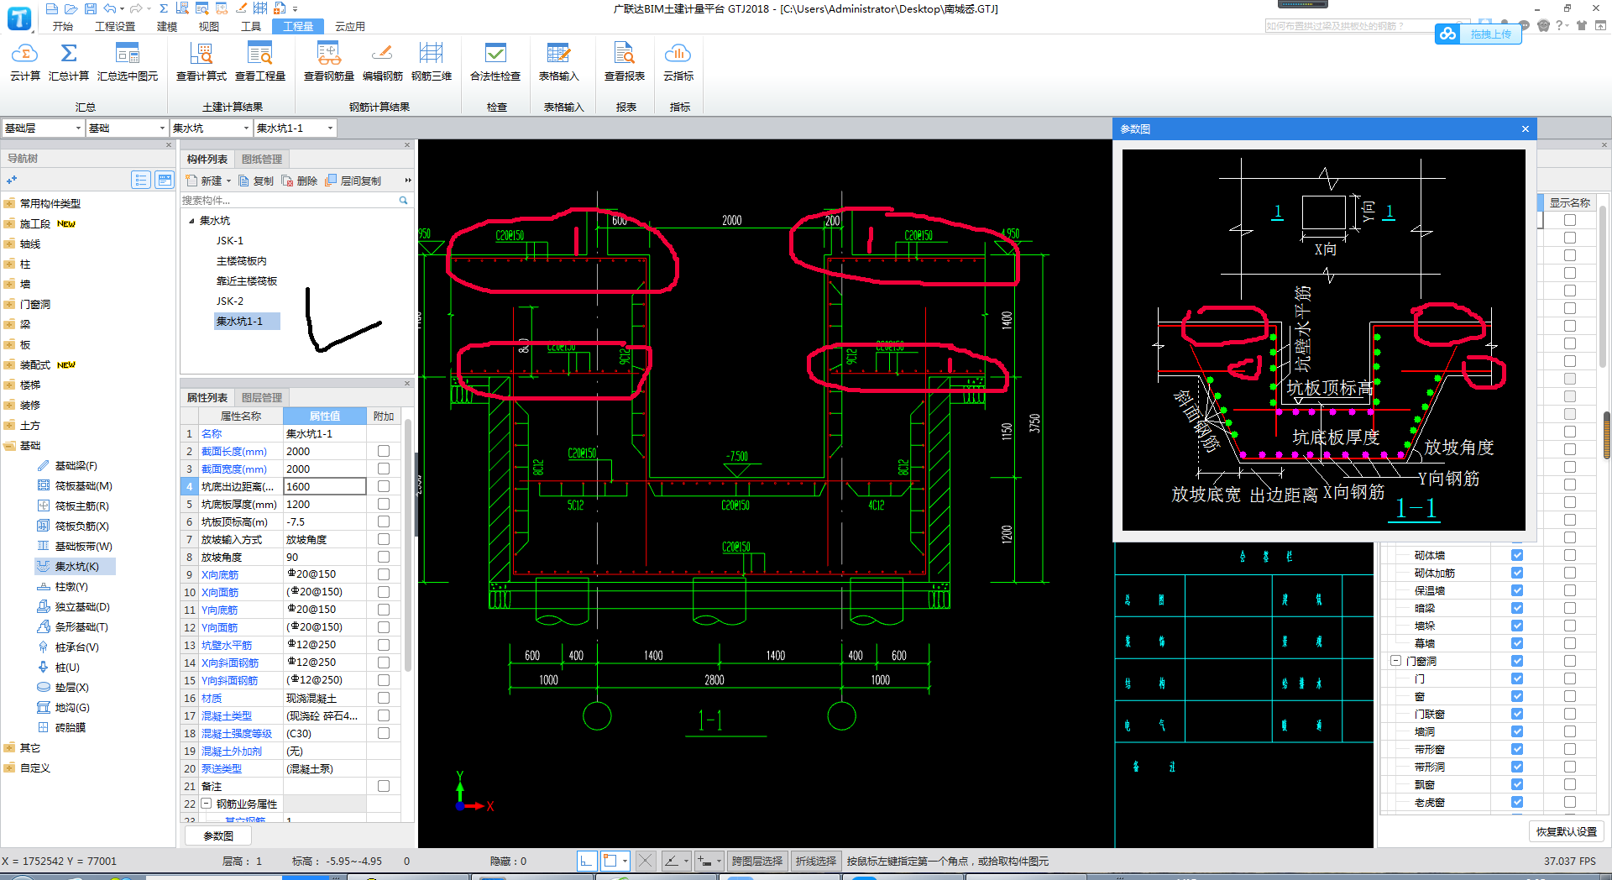Toggle 附加 checkbox for 坑底板厚度 row

pyautogui.click(x=384, y=504)
